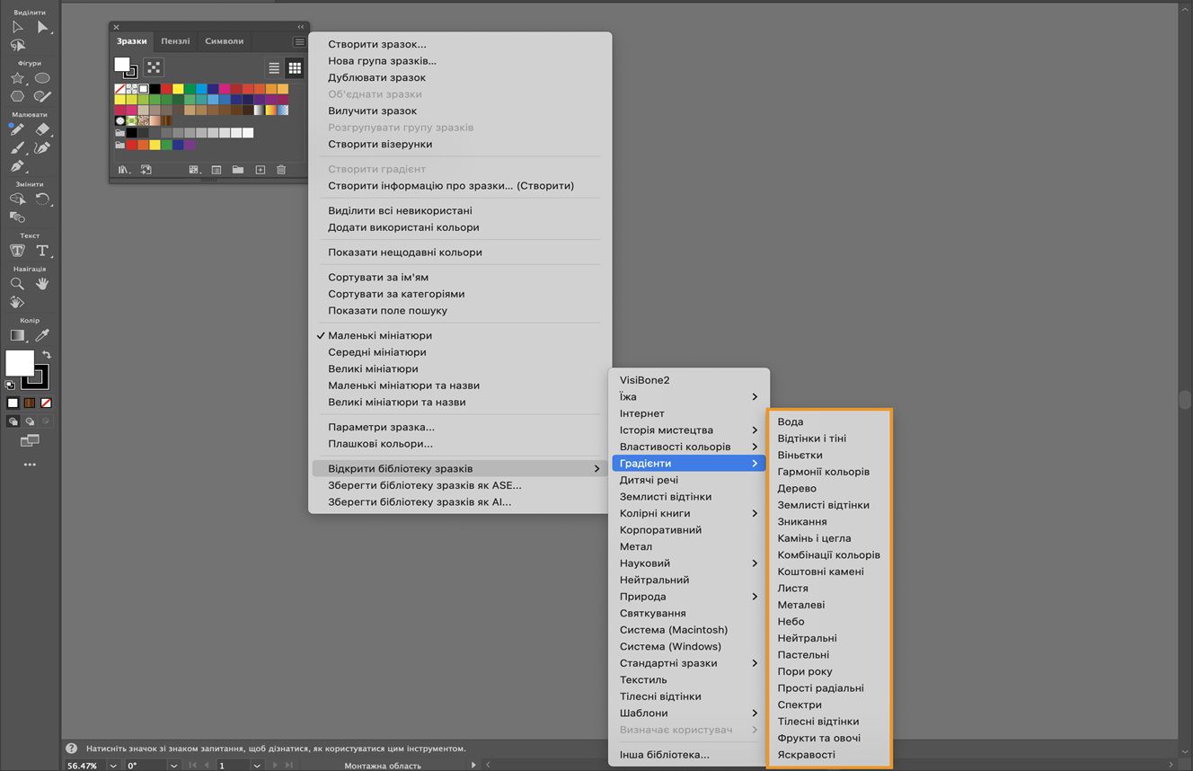Pick the None swatch in Swatches panel
The height and width of the screenshot is (771, 1193).
point(120,89)
